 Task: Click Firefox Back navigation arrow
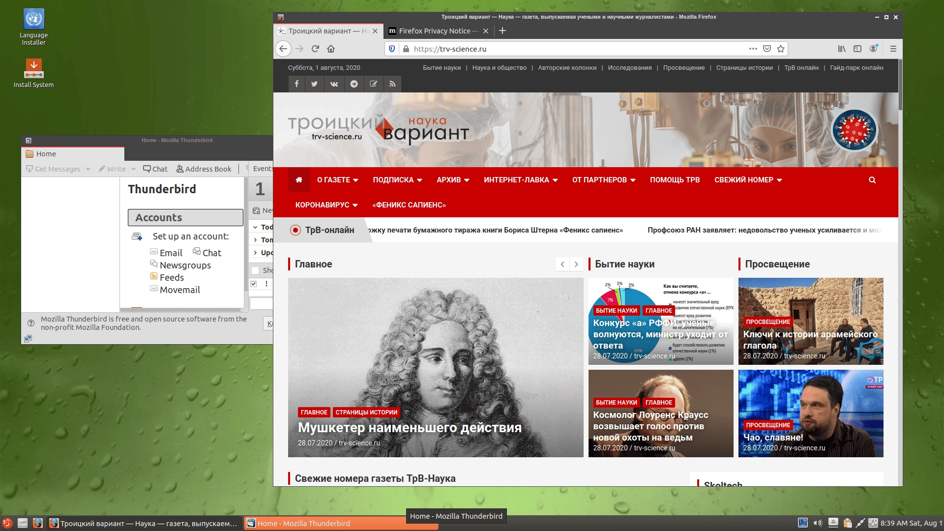coord(283,49)
